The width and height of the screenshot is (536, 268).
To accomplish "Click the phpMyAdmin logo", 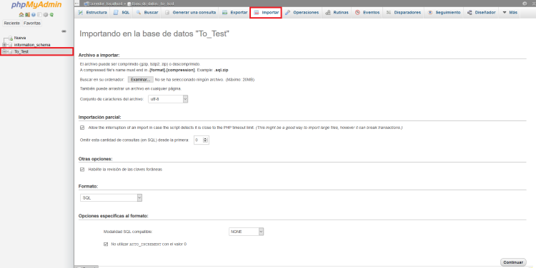I will pyautogui.click(x=36, y=5).
